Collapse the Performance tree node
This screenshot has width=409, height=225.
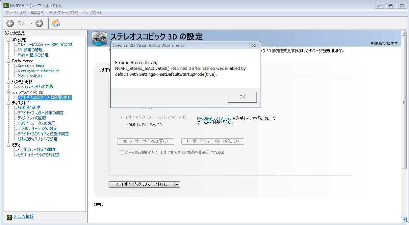(9, 61)
